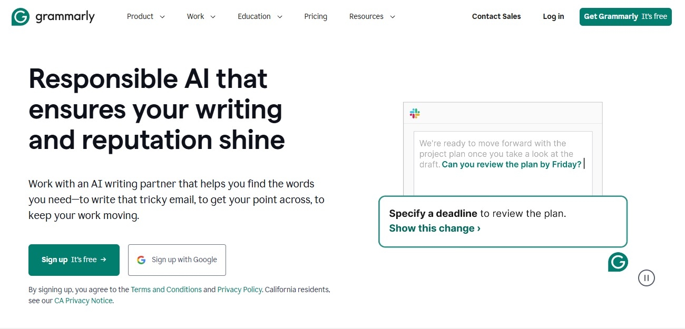The width and height of the screenshot is (685, 329).
Task: Expand the Product dropdown
Action: tap(145, 16)
